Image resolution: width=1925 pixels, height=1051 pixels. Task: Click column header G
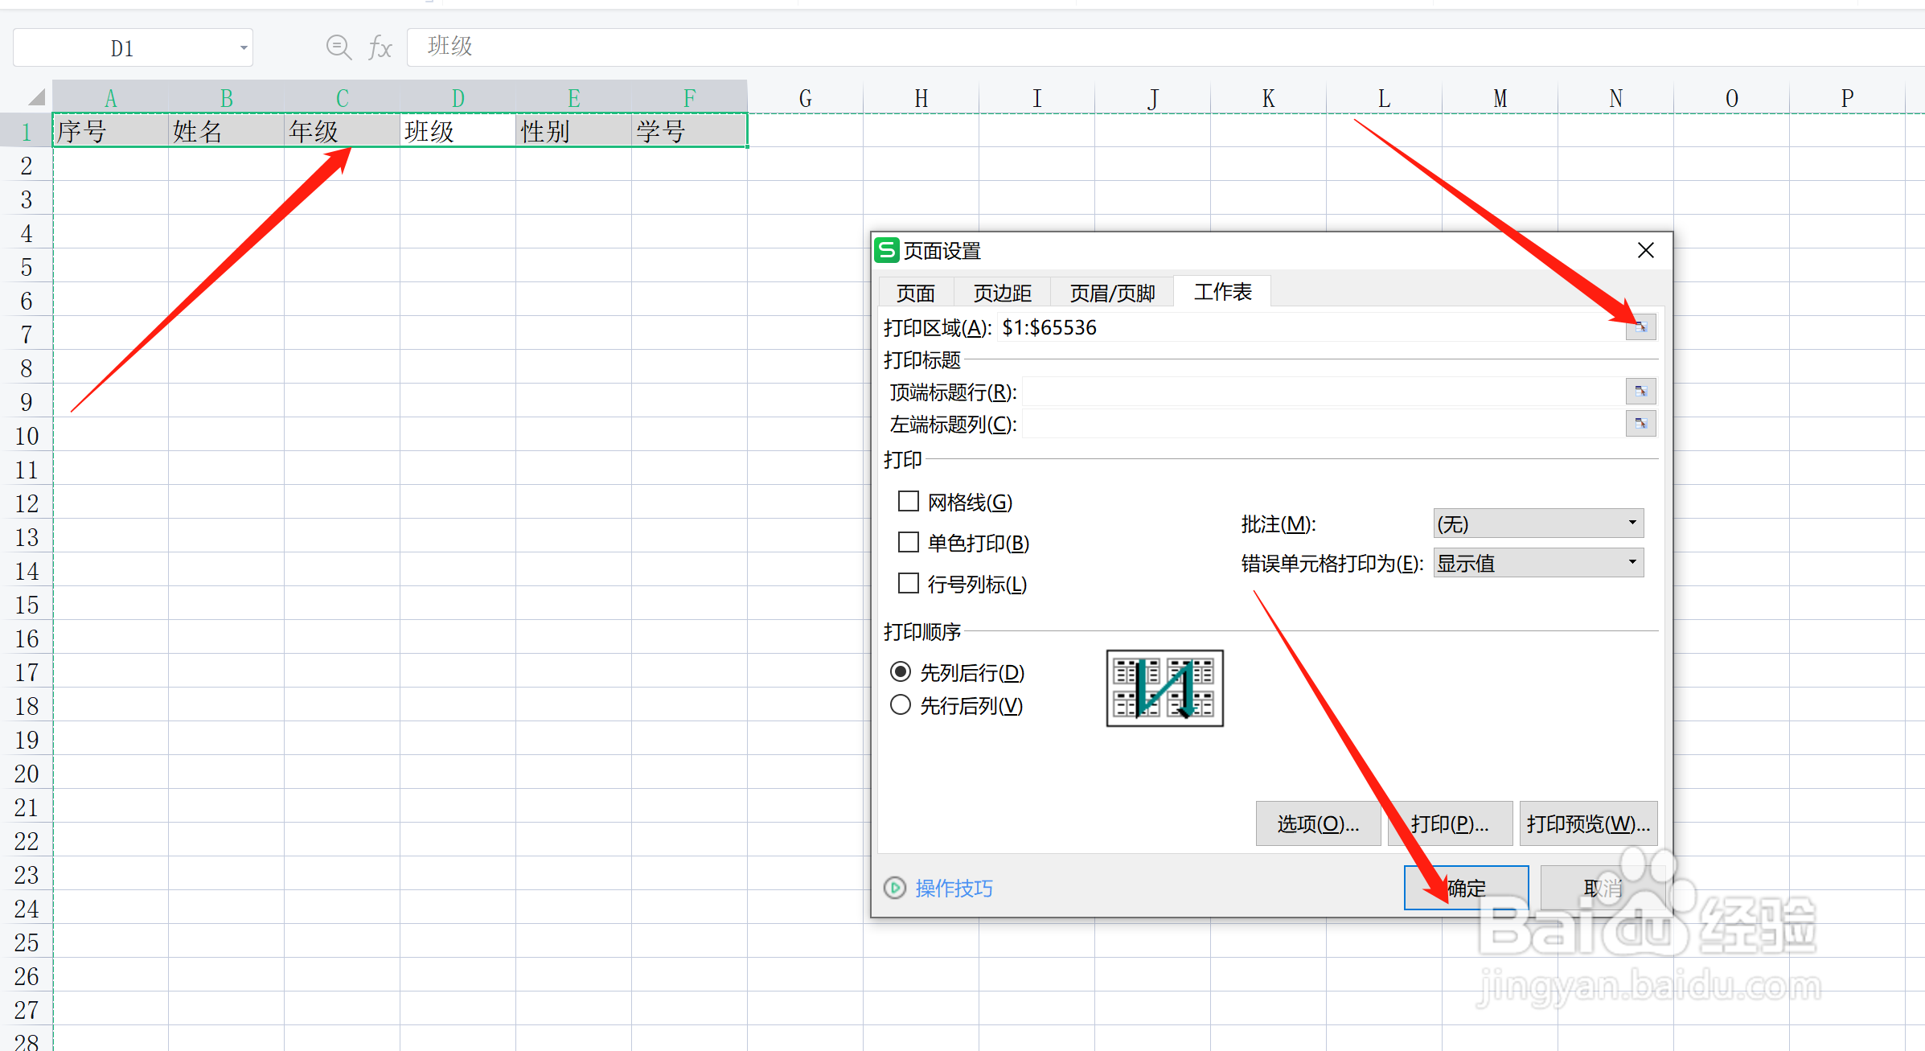pos(806,98)
